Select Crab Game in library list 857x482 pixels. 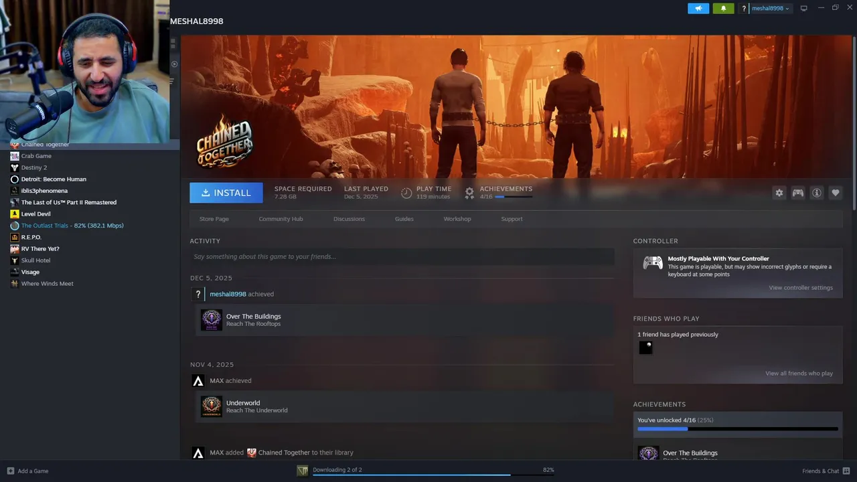[x=36, y=156]
